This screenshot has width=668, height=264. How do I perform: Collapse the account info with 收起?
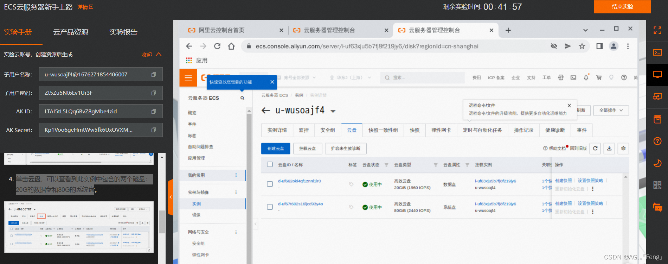[151, 55]
